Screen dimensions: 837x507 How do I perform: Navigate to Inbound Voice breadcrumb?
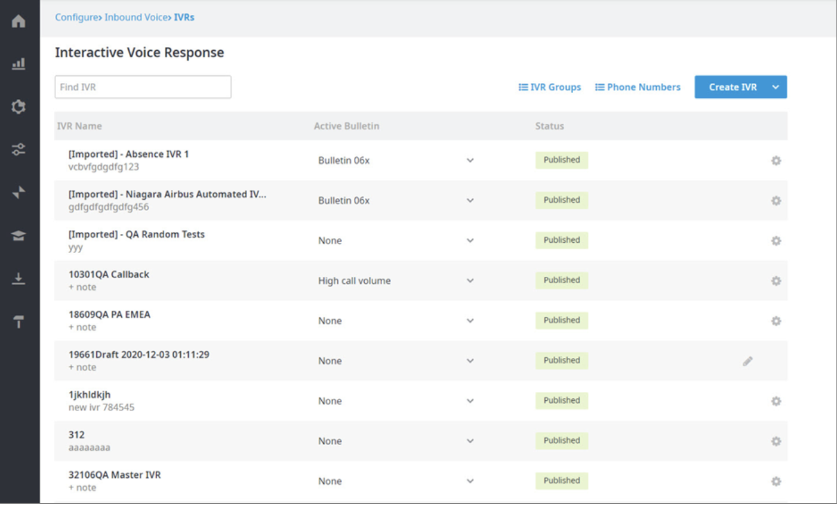[x=136, y=17]
